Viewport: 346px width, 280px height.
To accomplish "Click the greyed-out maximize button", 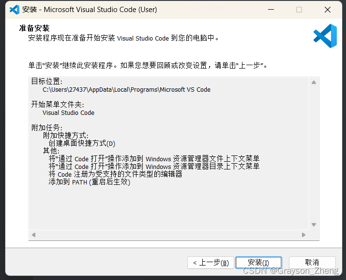I will pyautogui.click(x=299, y=10).
